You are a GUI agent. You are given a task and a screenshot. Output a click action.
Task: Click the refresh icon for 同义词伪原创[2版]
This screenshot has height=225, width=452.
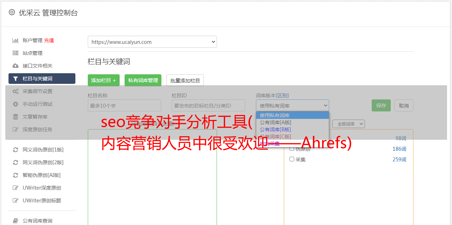(x=15, y=162)
